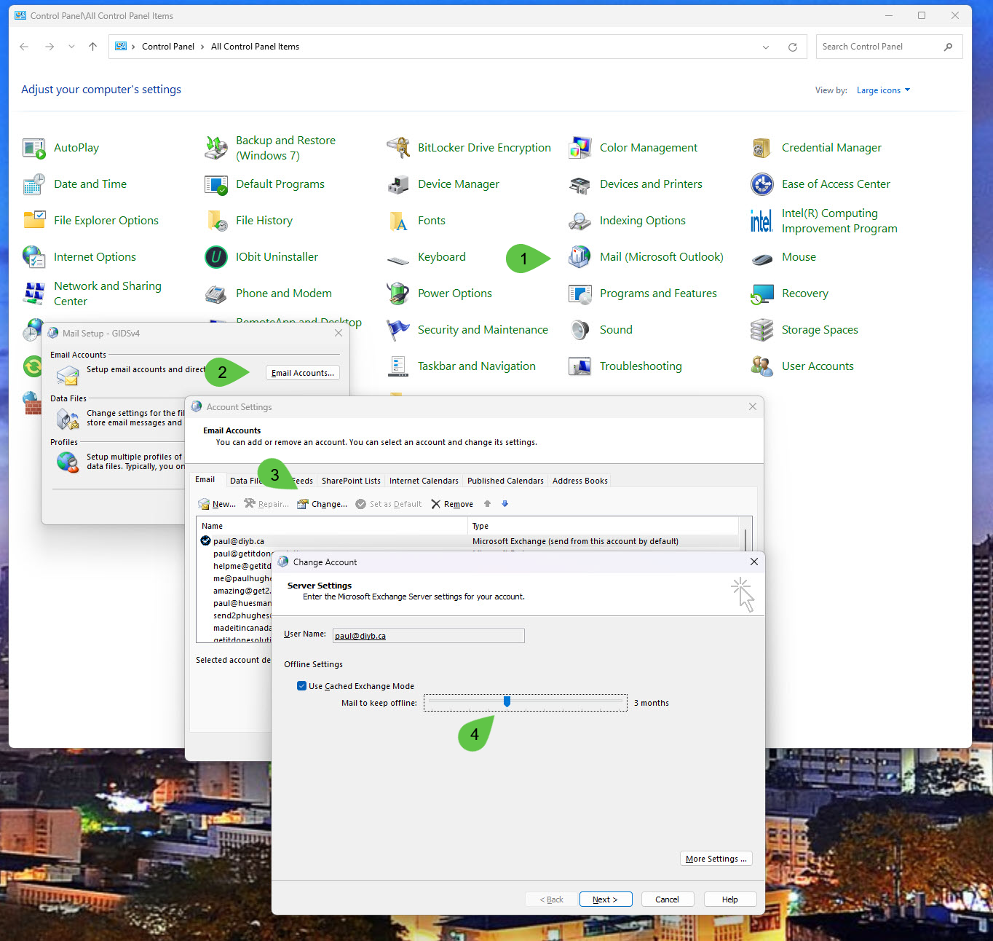This screenshot has height=941, width=993.
Task: Close the Account Settings dialog
Action: 753,406
